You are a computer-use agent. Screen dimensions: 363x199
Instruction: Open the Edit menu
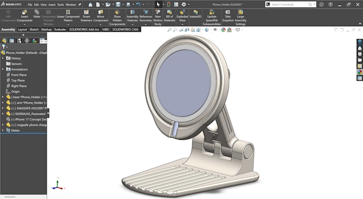click(x=36, y=5)
